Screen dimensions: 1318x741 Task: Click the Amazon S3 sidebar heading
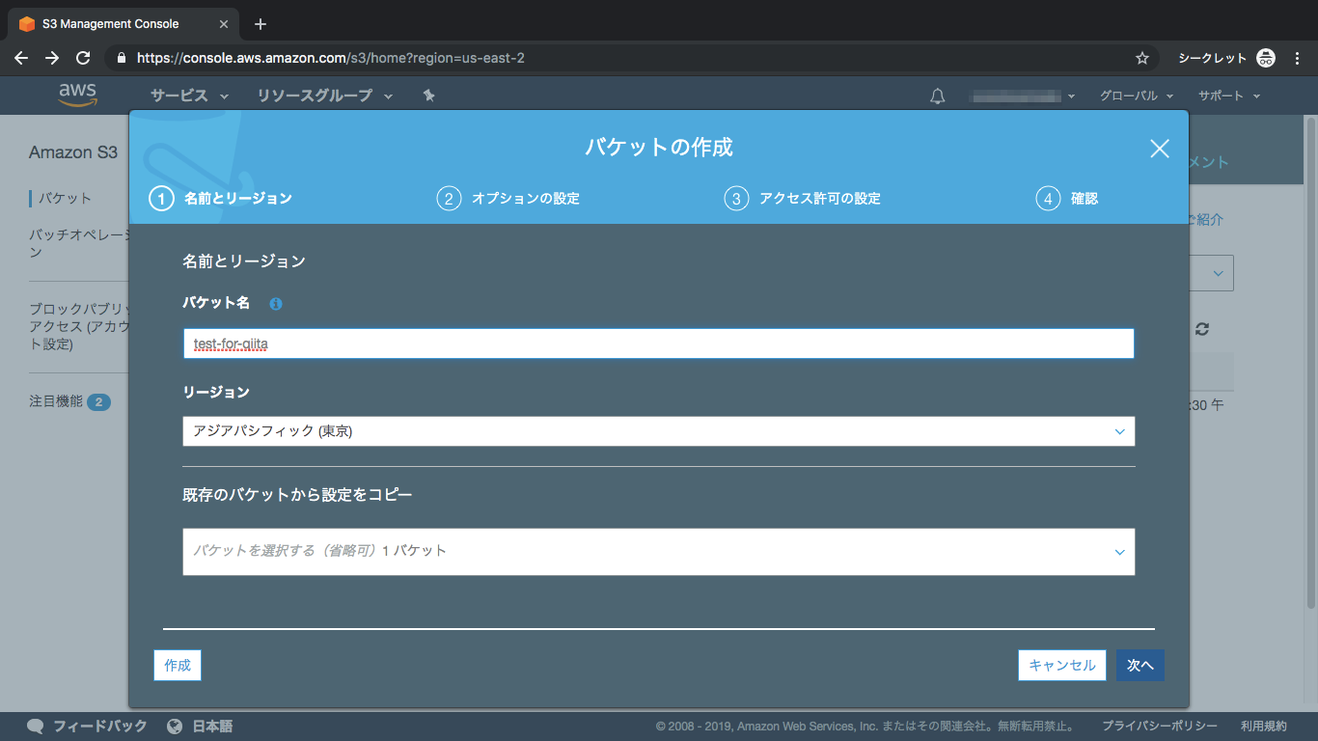tap(73, 152)
